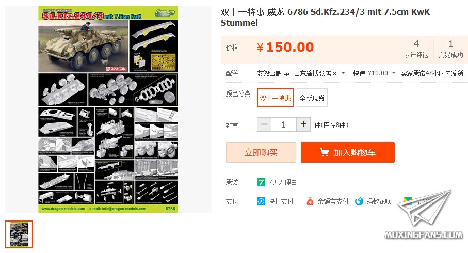Open the 快递 ¥10.00 shipping dropdown
Screen dimensions: 468x253
click(x=374, y=73)
